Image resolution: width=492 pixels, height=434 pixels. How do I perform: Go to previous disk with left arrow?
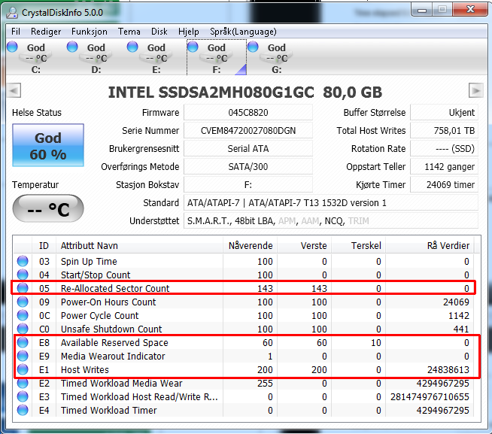[14, 91]
